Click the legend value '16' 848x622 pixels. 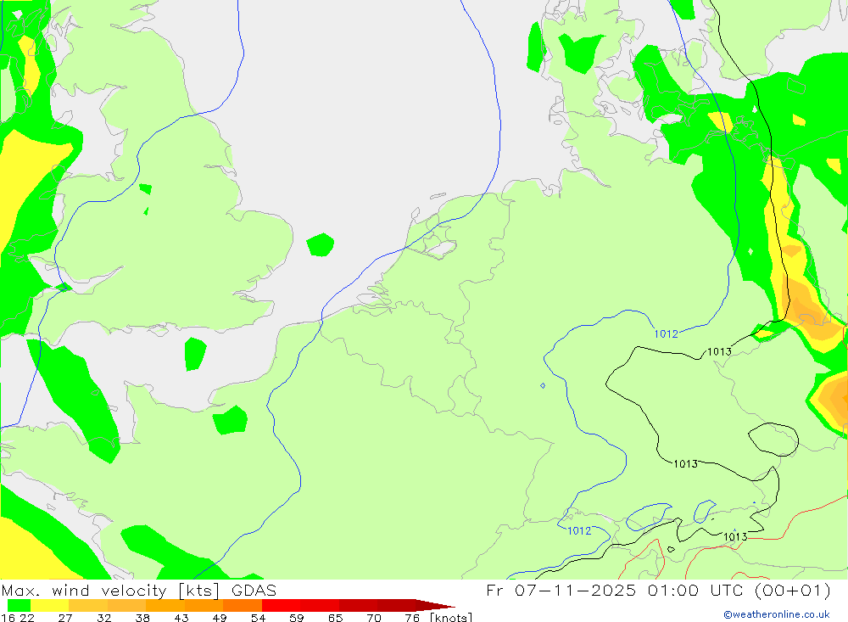coord(8,618)
